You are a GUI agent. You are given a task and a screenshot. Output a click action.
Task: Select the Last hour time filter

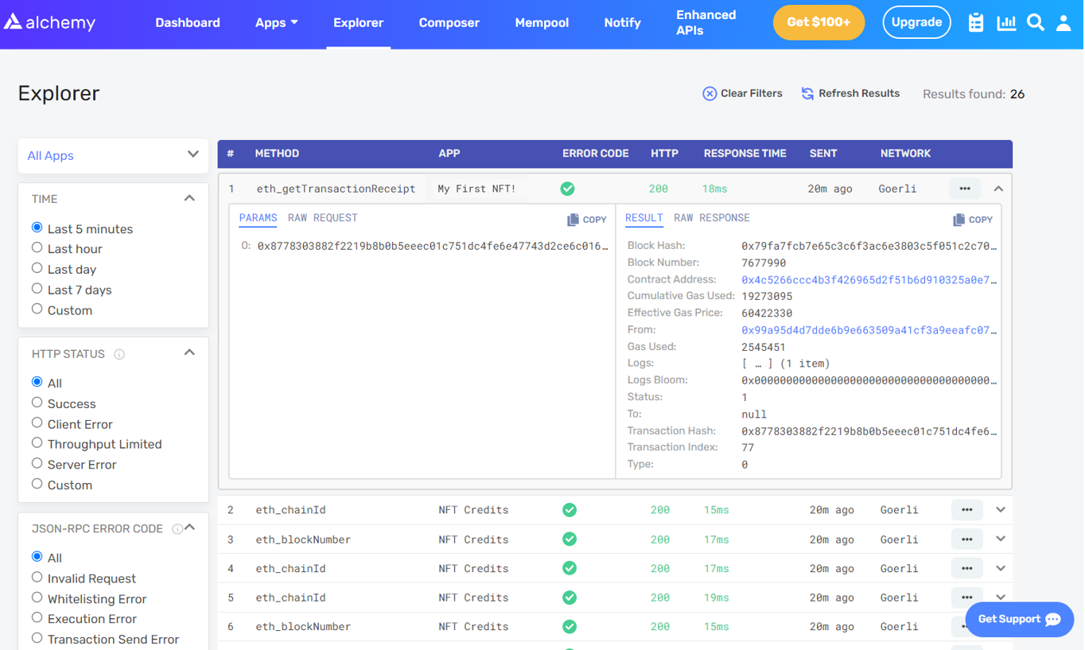click(37, 248)
